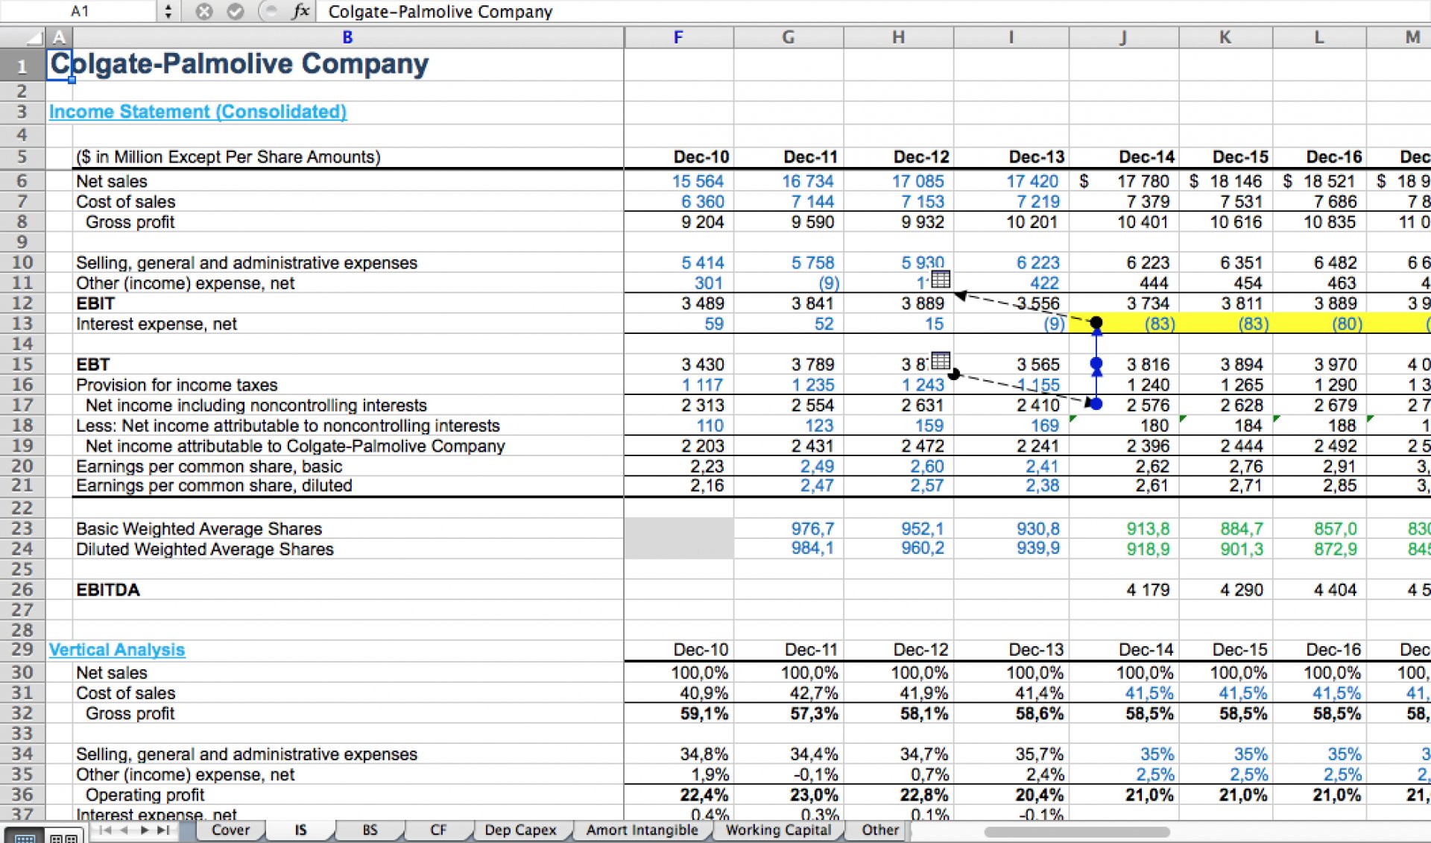Open the Dep Capex sheet tab

click(520, 830)
